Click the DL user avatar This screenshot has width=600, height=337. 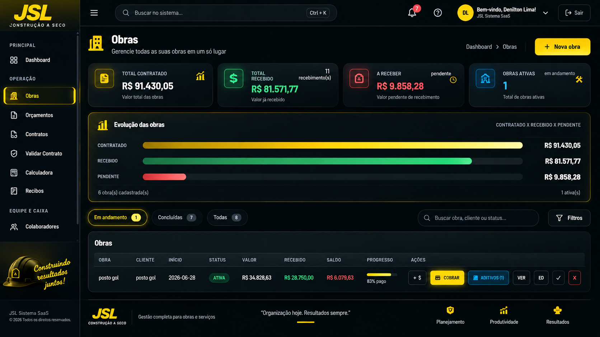coord(465,13)
